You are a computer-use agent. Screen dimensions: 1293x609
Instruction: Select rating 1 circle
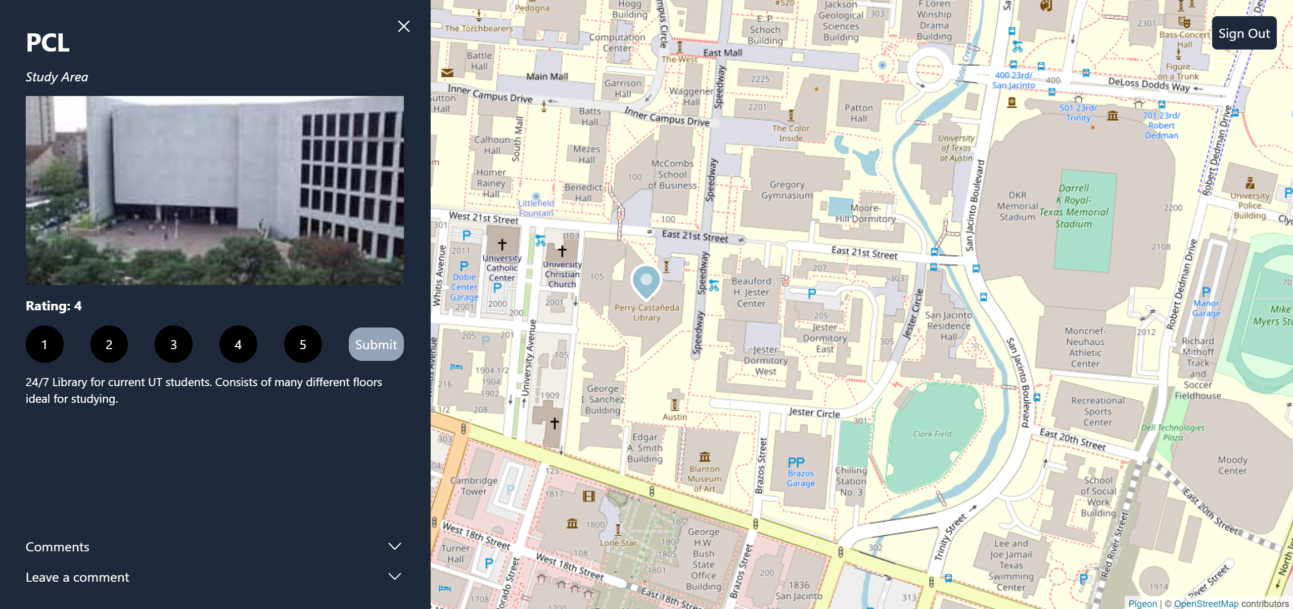coord(44,344)
